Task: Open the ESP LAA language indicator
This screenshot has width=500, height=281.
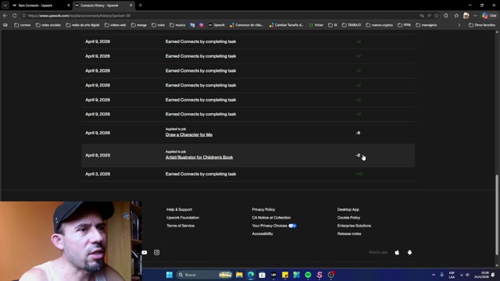Action: (x=452, y=275)
